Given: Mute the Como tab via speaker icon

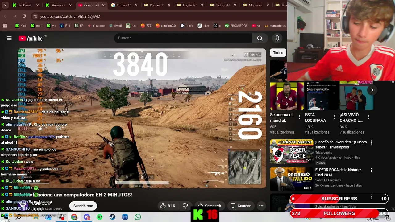Looking at the screenshot, I should [x=97, y=5].
